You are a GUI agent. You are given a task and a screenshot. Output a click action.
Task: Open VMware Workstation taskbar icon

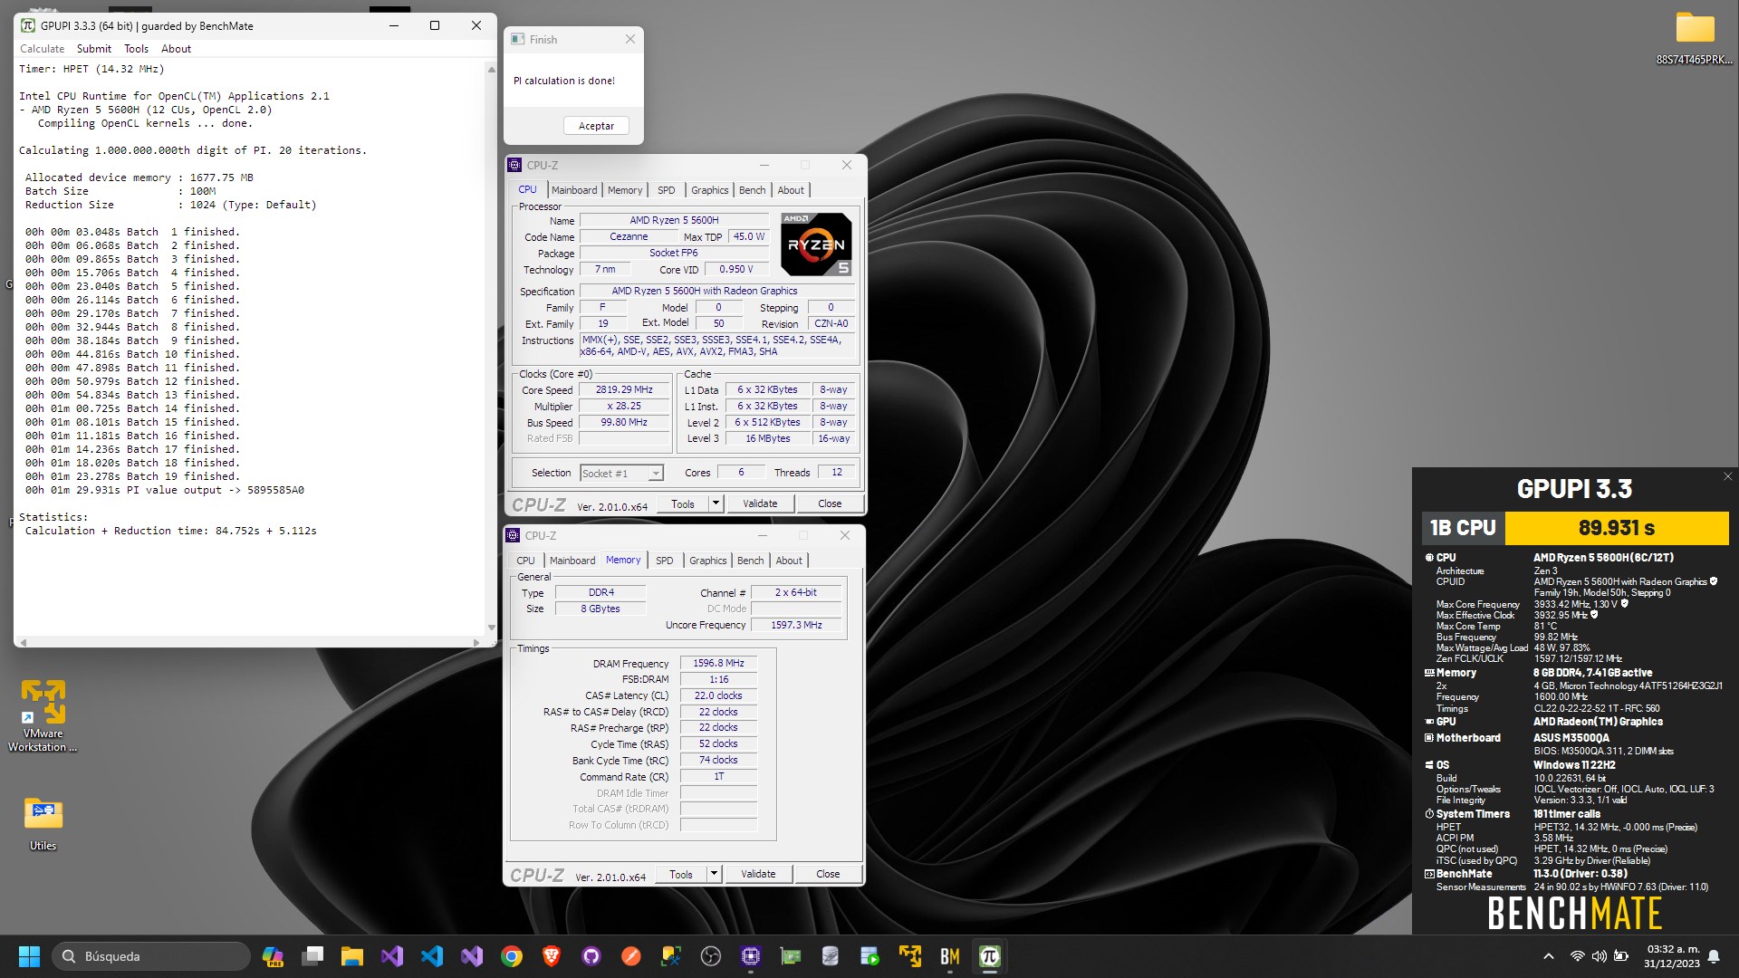[910, 956]
